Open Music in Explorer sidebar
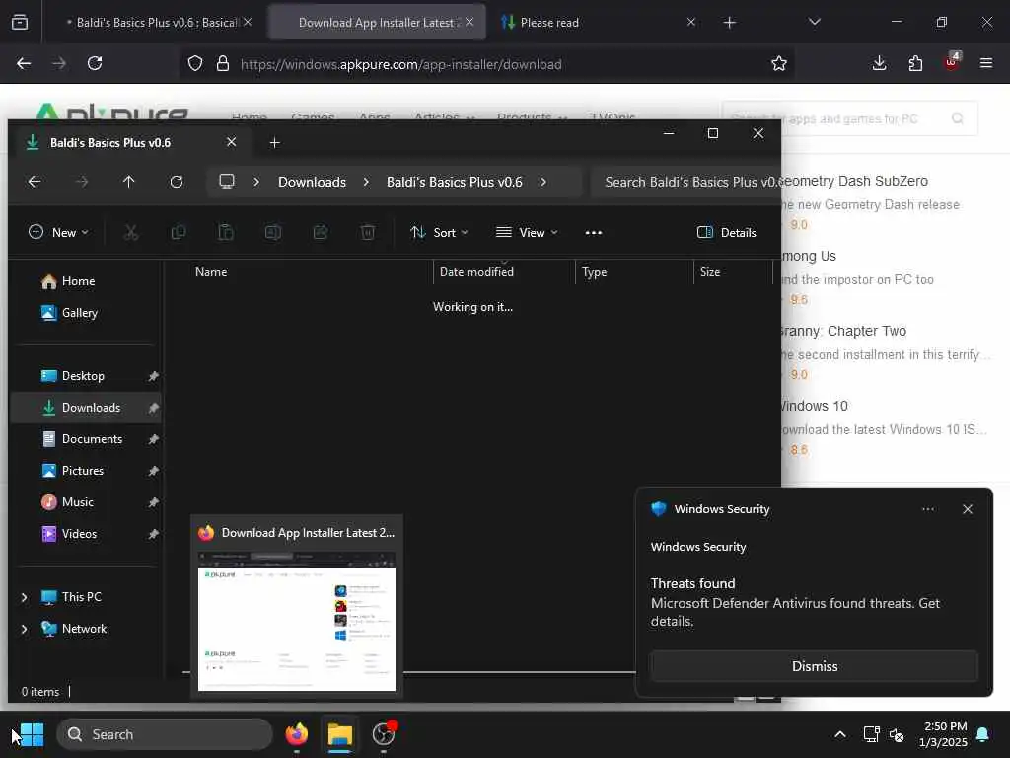 tap(67, 502)
